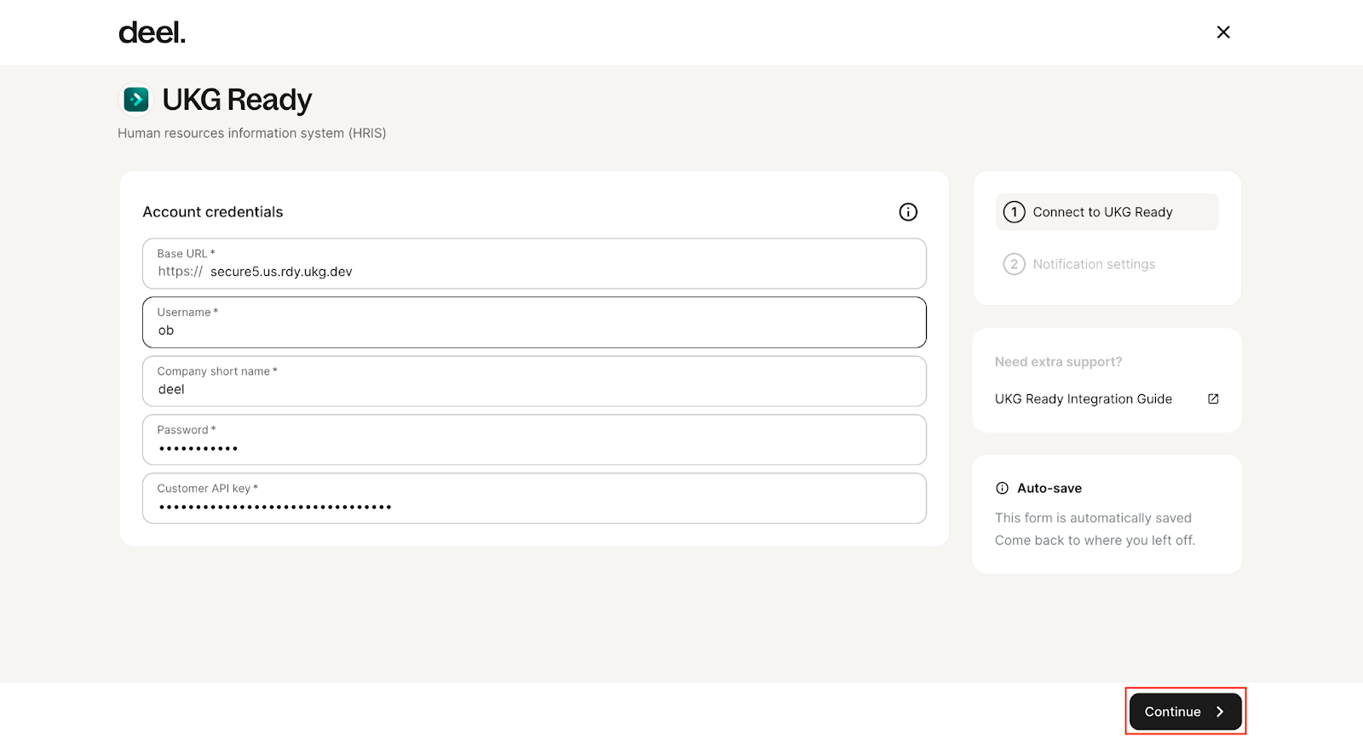The width and height of the screenshot is (1363, 740).
Task: Click the step 1 number circle
Action: coord(1014,212)
